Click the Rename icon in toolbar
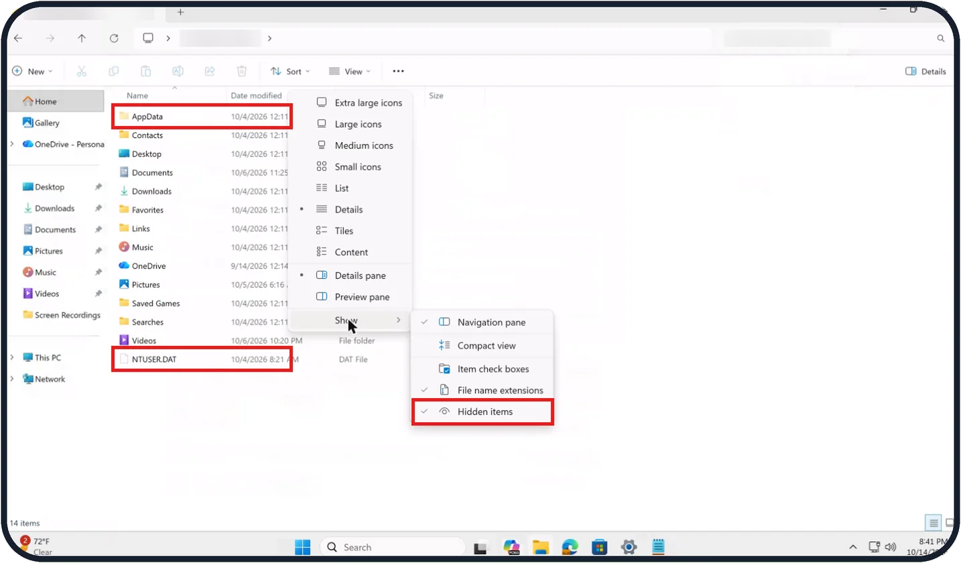Viewport: 961px width, 563px height. click(178, 71)
